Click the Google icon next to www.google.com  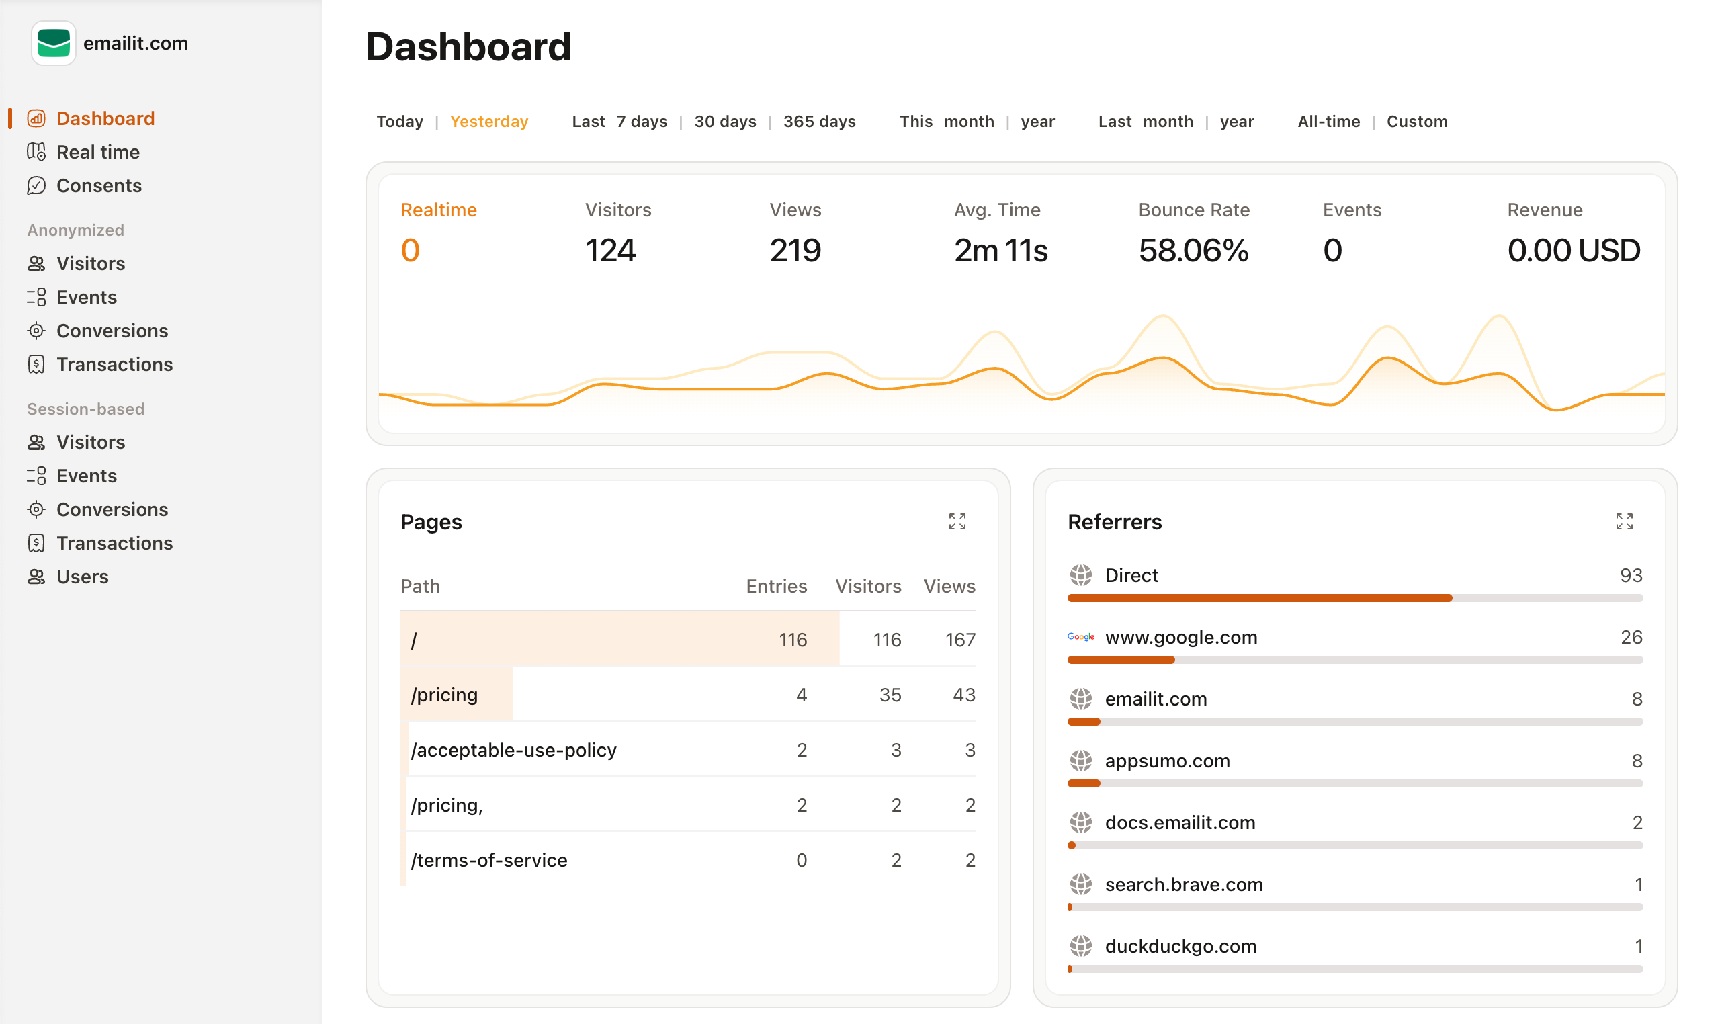[x=1081, y=637]
